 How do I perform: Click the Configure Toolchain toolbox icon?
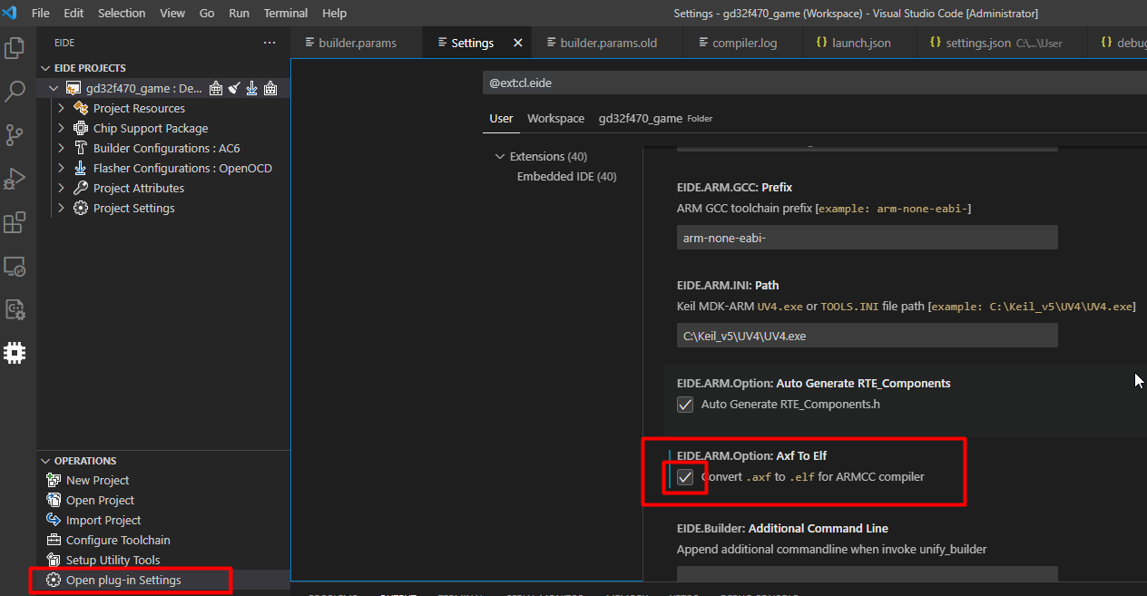(54, 540)
